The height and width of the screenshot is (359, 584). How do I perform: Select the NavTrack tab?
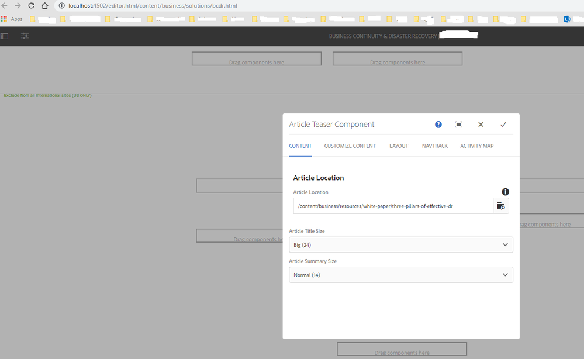tap(435, 146)
